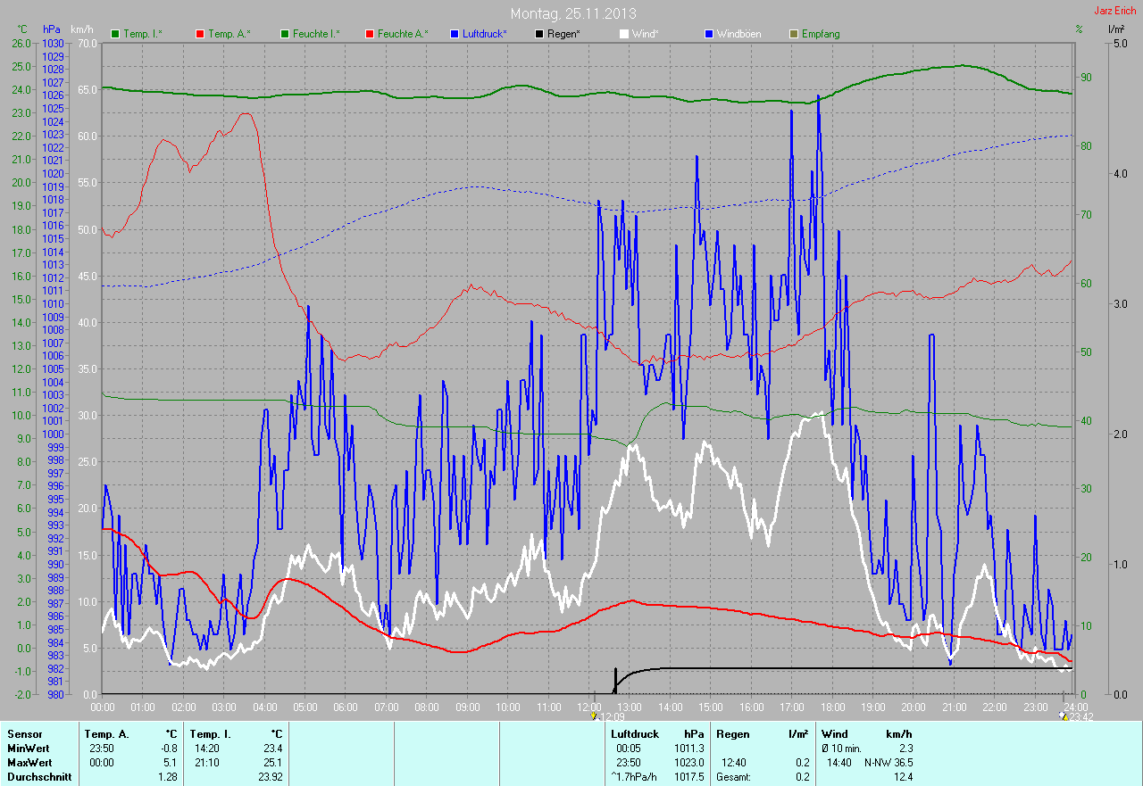Image resolution: width=1143 pixels, height=786 pixels.
Task: Click the blue Windböen legend swatch
Action: point(709,34)
